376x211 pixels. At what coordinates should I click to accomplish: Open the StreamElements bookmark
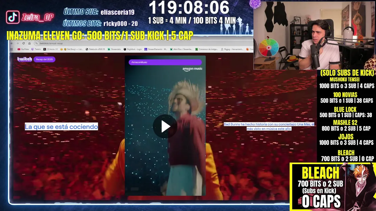156,49
